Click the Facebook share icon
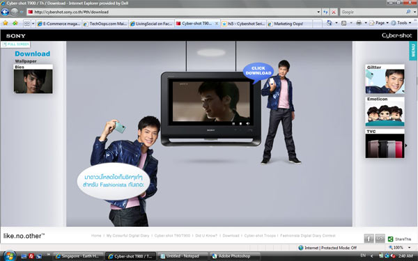418x261 pixels. (369, 238)
